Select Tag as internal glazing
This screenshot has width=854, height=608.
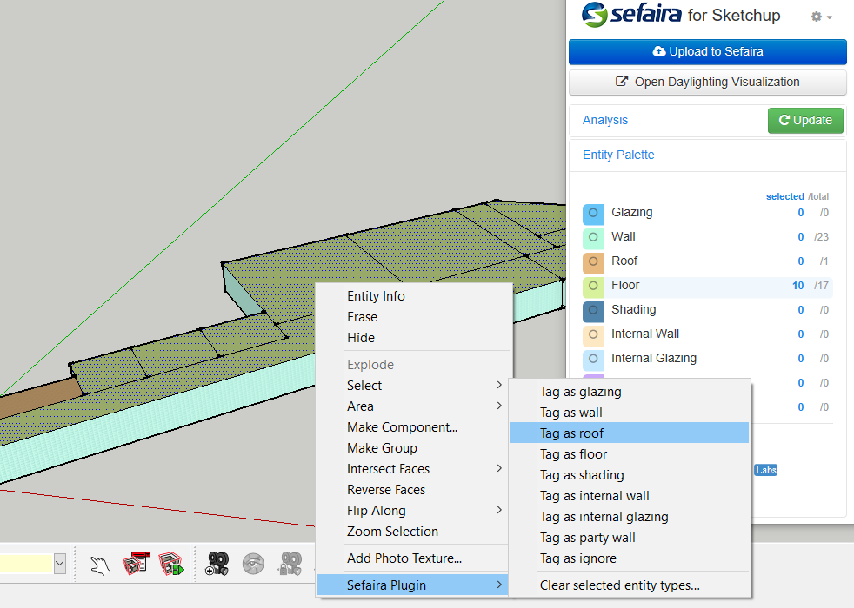point(630,517)
